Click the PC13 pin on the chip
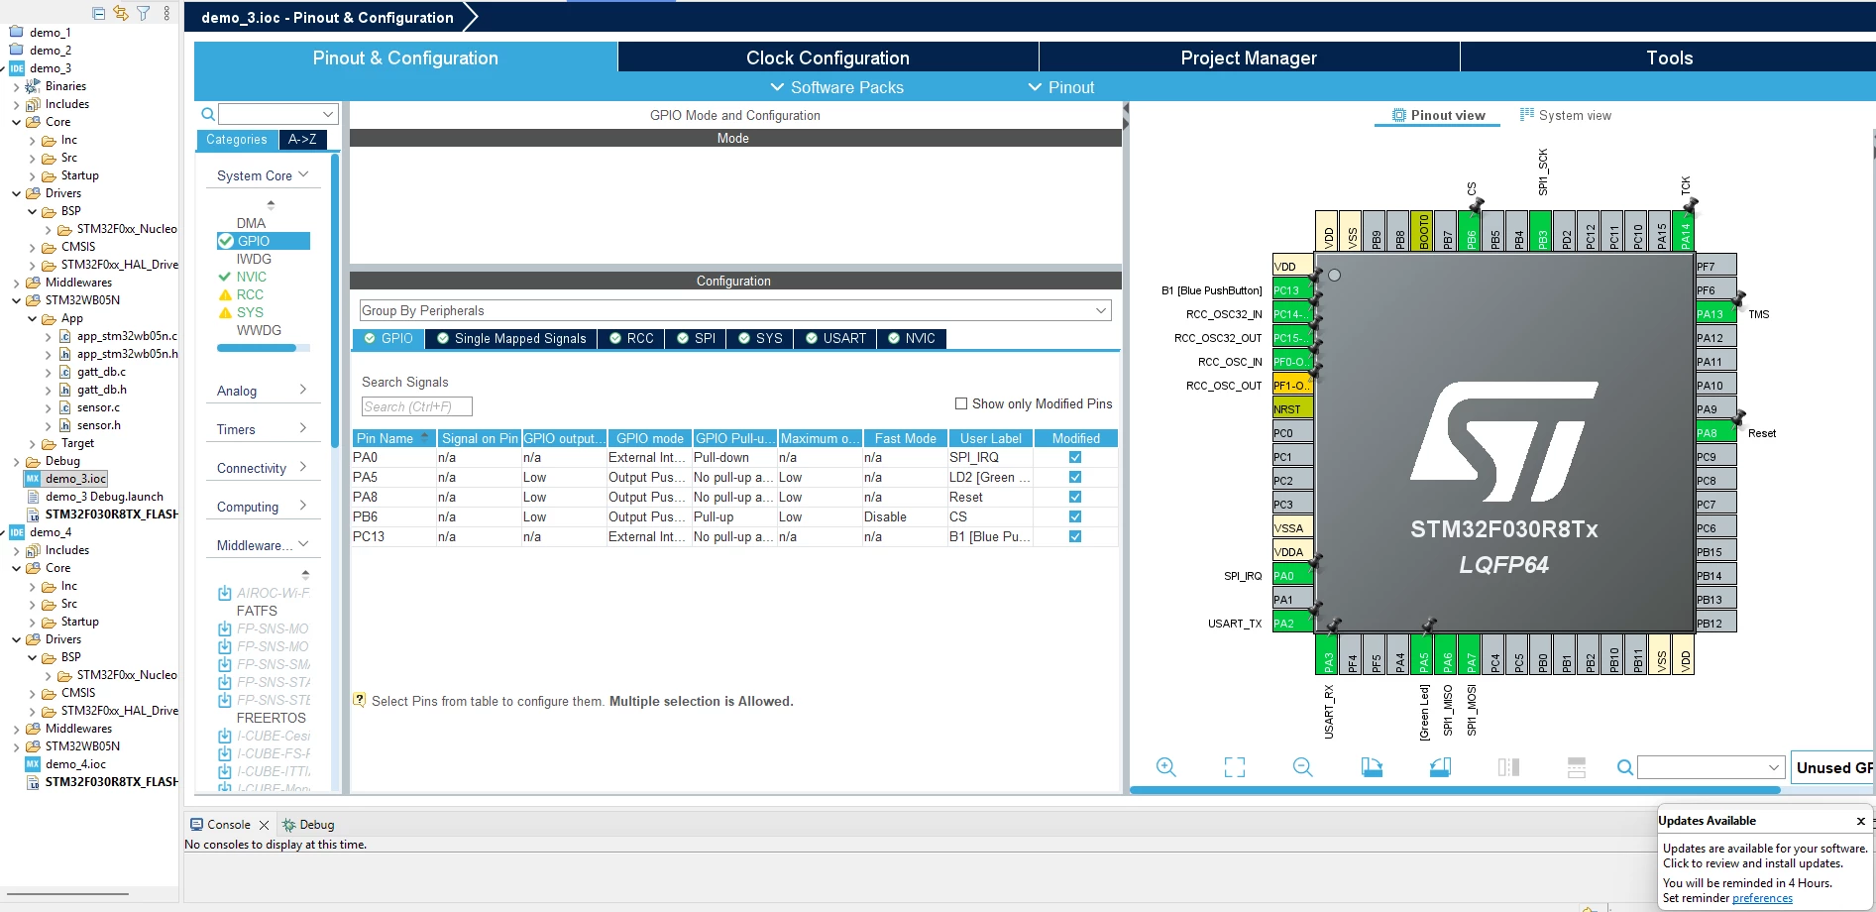 pos(1293,290)
